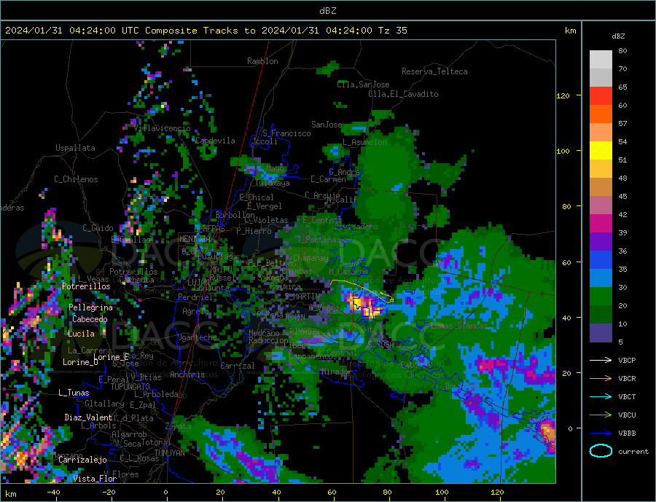Image resolution: width=656 pixels, height=502 pixels.
Task: Select the green 20-30 dBZ swatch
Action: click(601, 297)
